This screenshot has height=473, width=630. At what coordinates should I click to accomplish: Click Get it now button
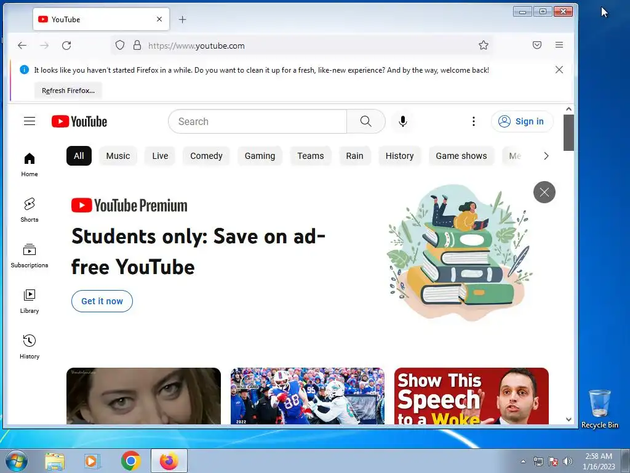pos(102,301)
